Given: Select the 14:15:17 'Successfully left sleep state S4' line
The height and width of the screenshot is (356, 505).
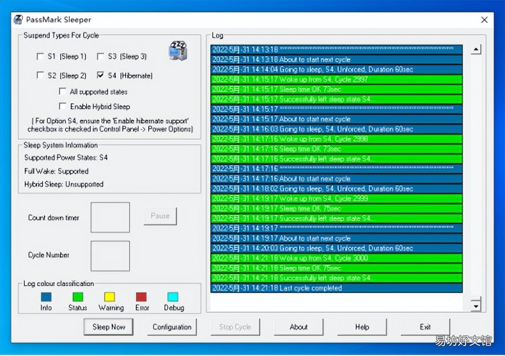Looking at the screenshot, I should point(337,99).
